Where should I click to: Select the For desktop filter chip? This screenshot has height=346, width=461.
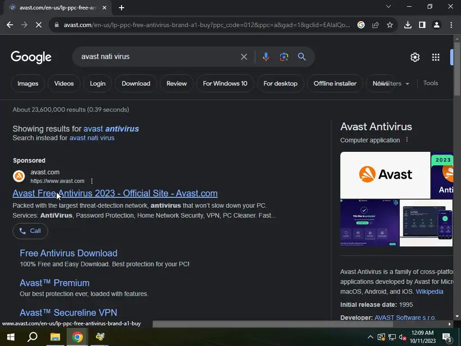(280, 83)
